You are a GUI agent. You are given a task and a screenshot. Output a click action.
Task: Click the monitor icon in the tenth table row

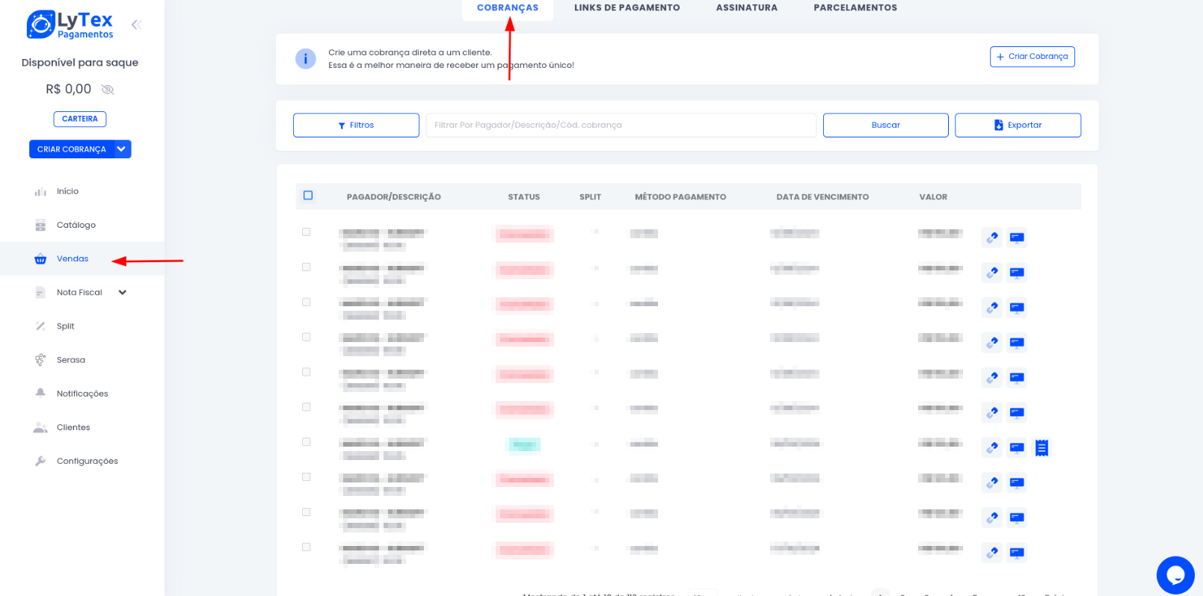(x=1017, y=553)
